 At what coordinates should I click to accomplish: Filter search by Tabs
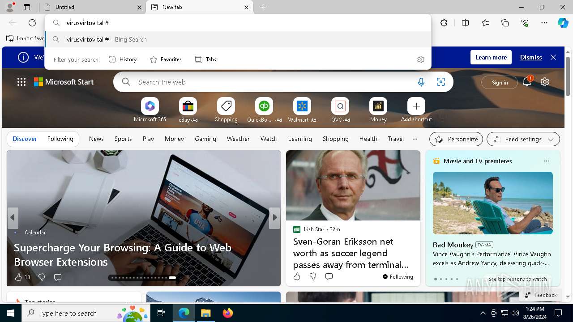coord(205,59)
